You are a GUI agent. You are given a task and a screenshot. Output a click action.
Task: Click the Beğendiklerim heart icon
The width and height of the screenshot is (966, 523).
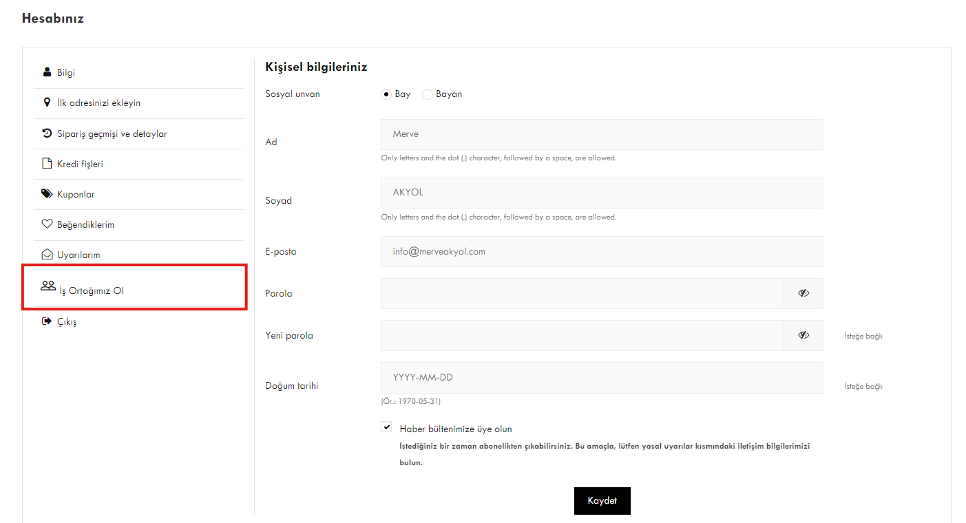[x=47, y=224]
